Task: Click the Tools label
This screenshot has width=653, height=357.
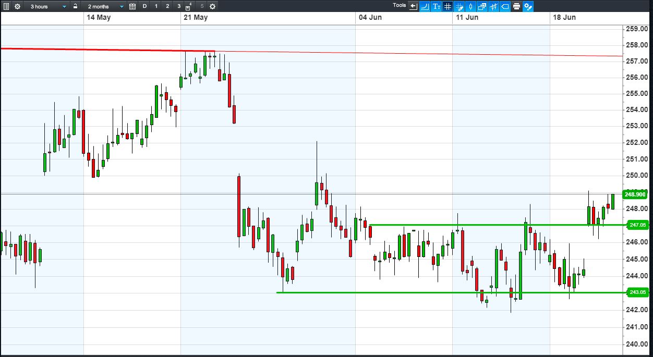Action: pos(400,6)
